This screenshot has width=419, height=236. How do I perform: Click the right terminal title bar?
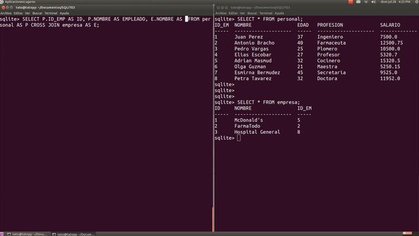(317, 7)
